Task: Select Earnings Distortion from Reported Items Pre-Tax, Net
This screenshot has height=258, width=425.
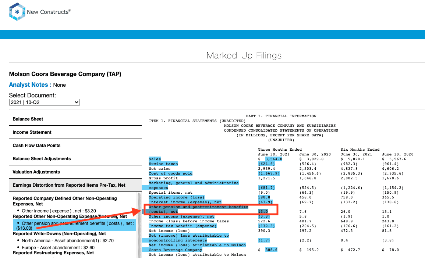Action: click(75, 185)
